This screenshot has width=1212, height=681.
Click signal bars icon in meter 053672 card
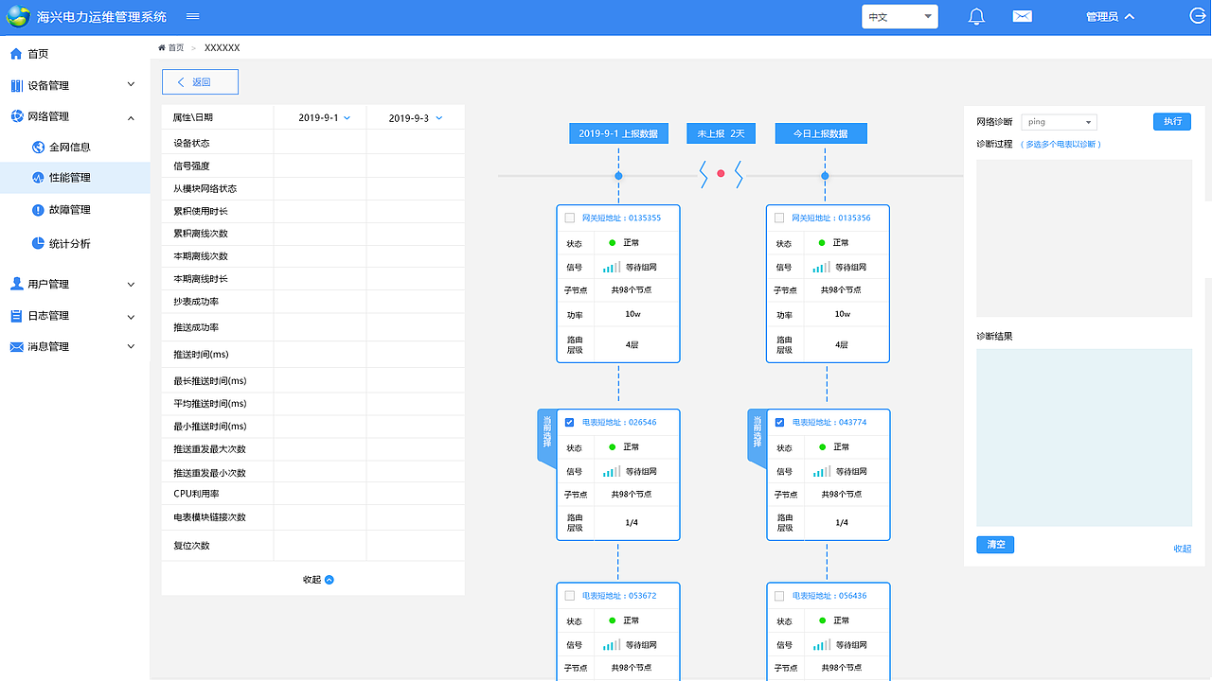(612, 645)
